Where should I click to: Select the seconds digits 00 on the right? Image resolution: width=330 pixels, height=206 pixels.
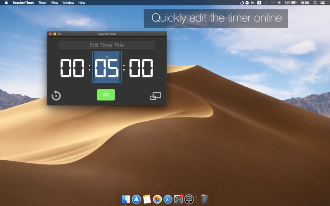(x=141, y=68)
